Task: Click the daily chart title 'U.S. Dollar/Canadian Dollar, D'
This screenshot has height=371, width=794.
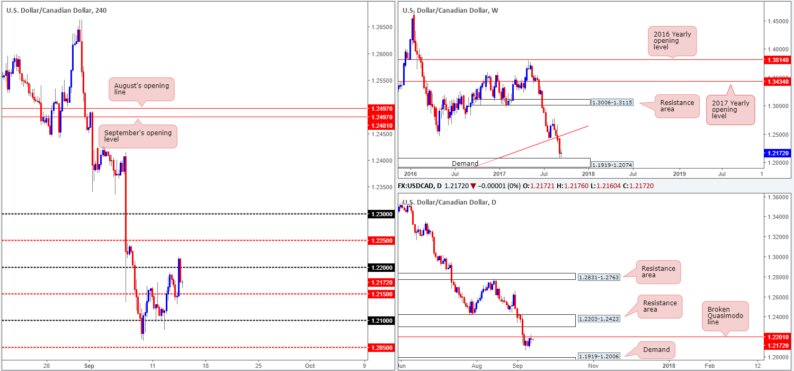Action: tap(449, 202)
